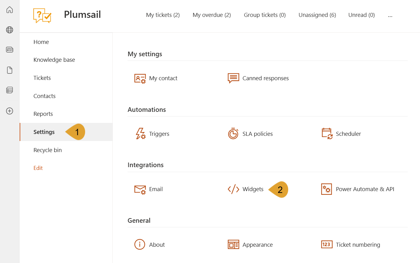The height and width of the screenshot is (263, 420).
Task: Open the Scheduler link
Action: (x=348, y=134)
